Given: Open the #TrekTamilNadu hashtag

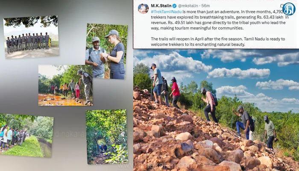Looking at the screenshot, I should coord(166,12).
